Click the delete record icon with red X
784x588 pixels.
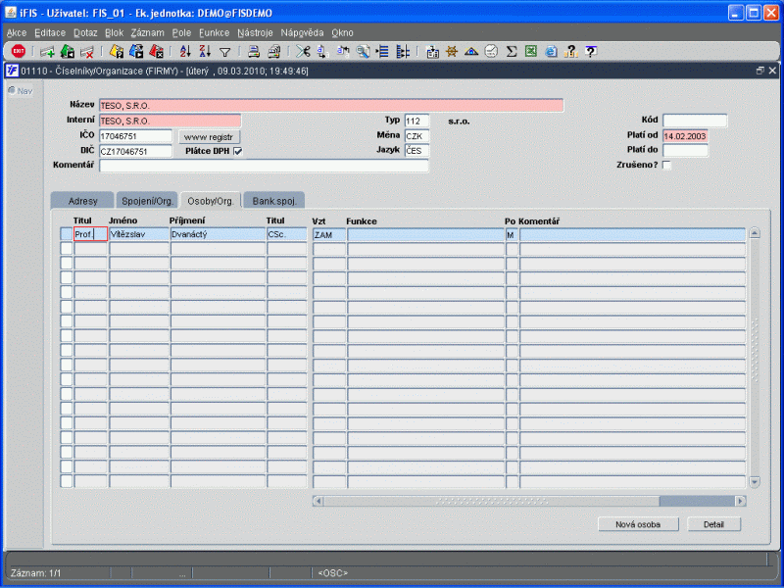[87, 52]
